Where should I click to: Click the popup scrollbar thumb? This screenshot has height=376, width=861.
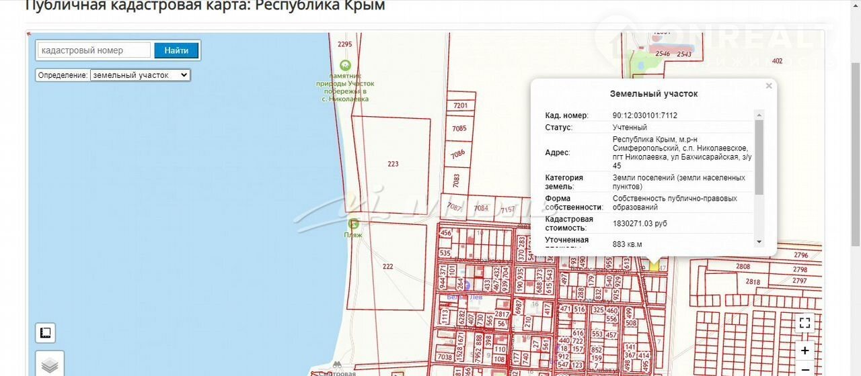tap(759, 157)
